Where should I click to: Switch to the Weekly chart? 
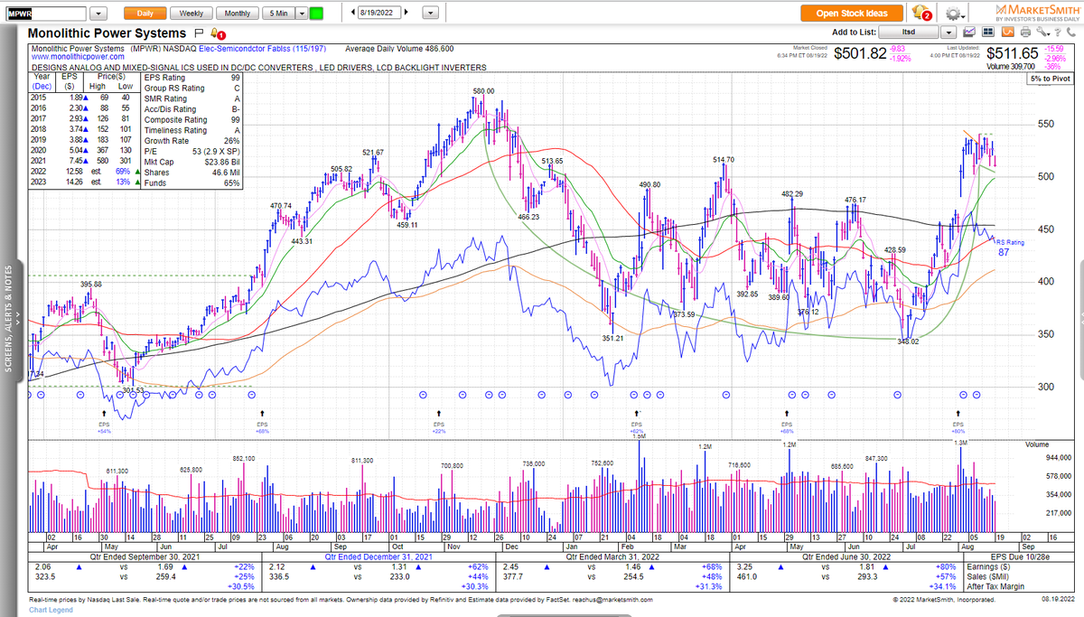192,14
